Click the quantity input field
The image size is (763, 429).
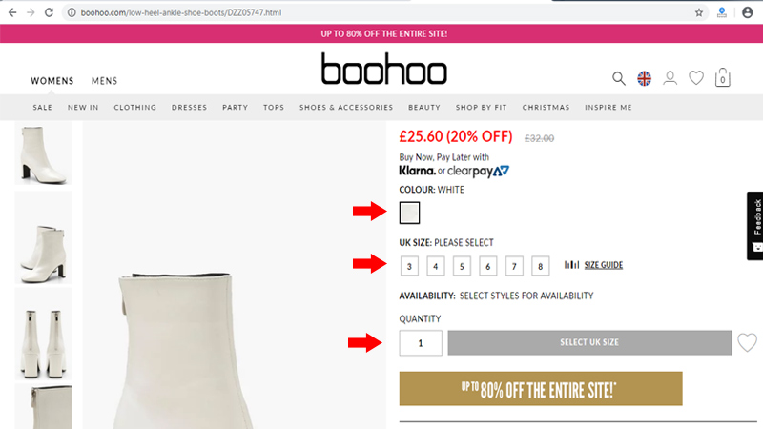[x=421, y=343]
